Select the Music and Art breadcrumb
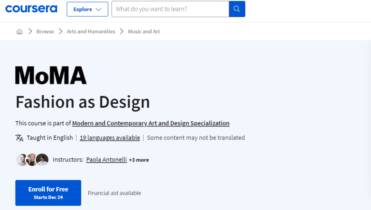The width and height of the screenshot is (371, 210). [x=144, y=31]
